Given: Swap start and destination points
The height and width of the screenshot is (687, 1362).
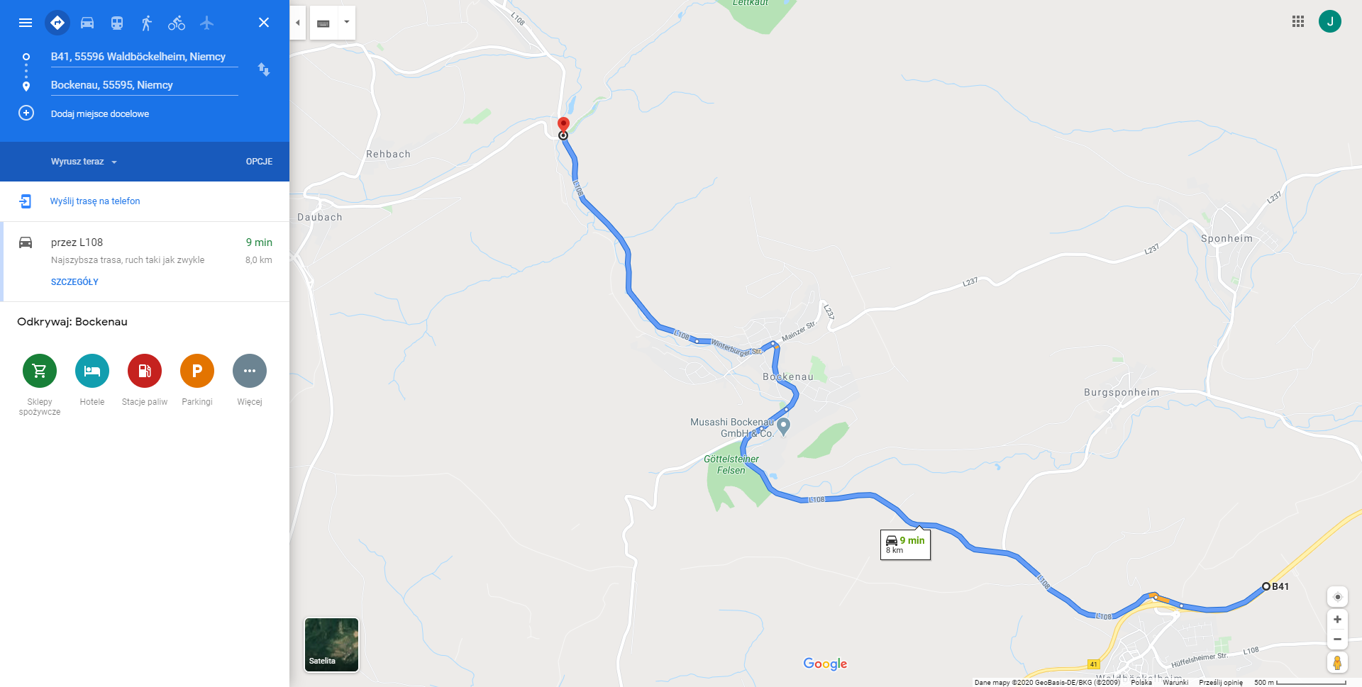Looking at the screenshot, I should pos(264,69).
